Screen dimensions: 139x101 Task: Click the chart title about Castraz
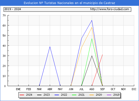pos(69,3)
